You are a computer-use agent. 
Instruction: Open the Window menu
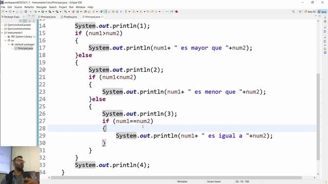pyautogui.click(x=80, y=7)
